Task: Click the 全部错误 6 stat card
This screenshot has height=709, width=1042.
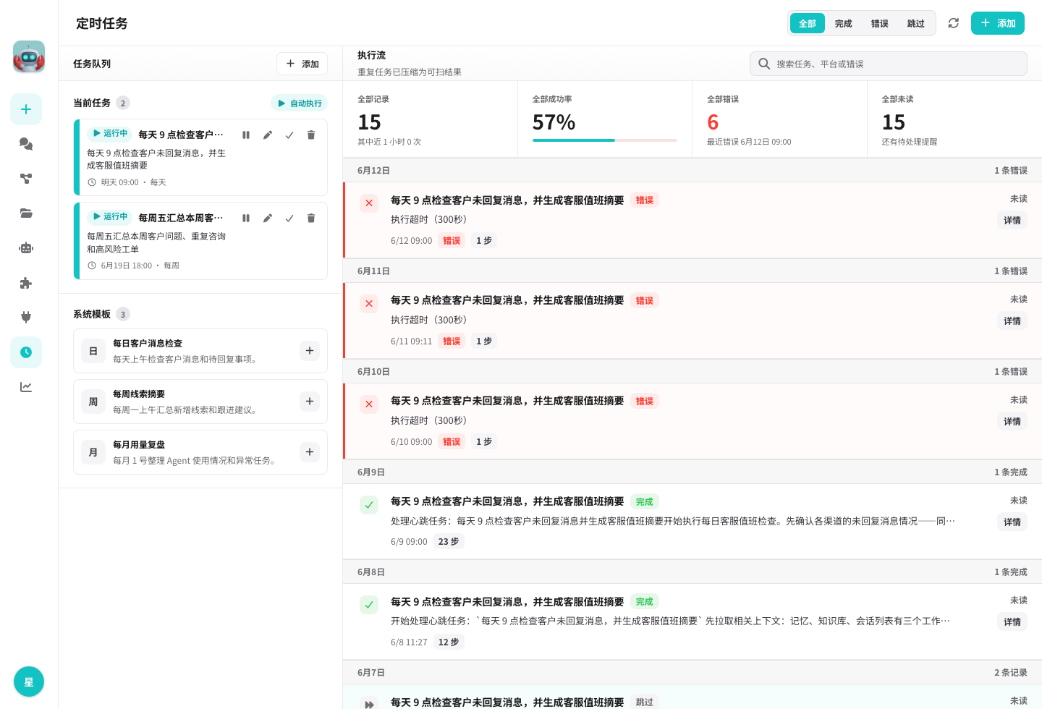Action: coord(780,119)
